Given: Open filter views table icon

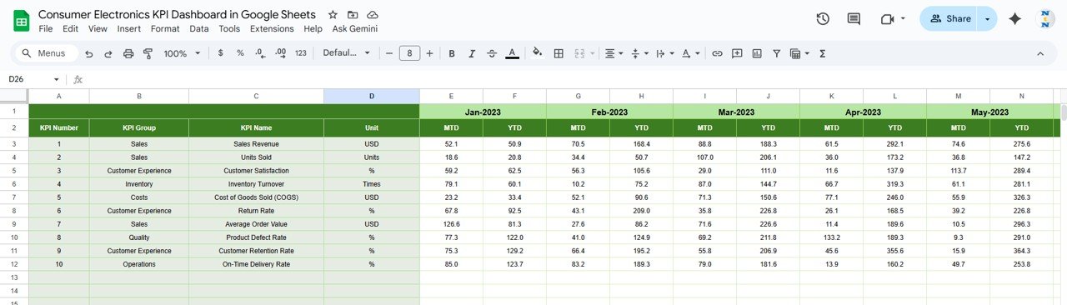Looking at the screenshot, I should pos(799,53).
